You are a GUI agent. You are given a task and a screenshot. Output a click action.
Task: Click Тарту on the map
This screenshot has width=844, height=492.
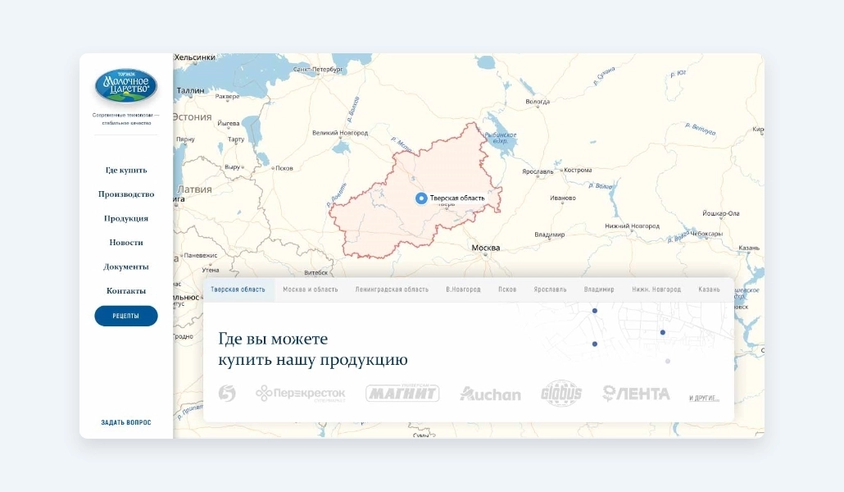pyautogui.click(x=236, y=139)
